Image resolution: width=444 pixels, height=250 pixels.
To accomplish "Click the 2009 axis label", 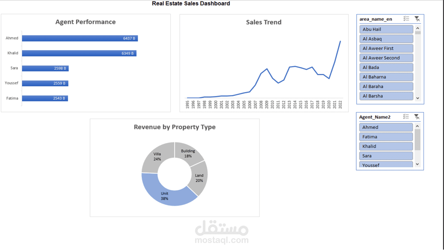I will [x=267, y=104].
